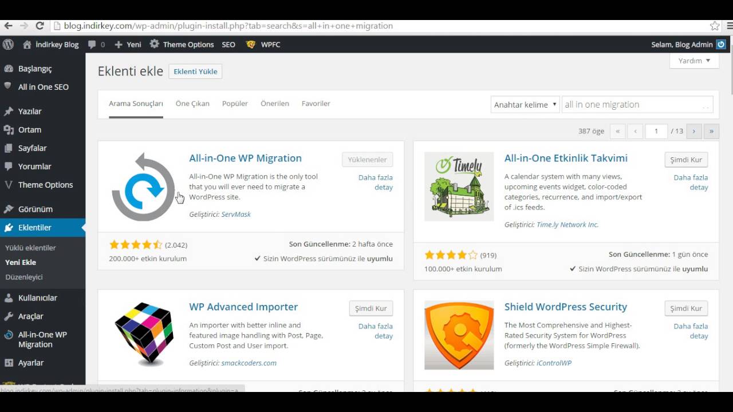Screen dimensions: 733x412
Task: Go to last results page arrow
Action: click(x=711, y=131)
